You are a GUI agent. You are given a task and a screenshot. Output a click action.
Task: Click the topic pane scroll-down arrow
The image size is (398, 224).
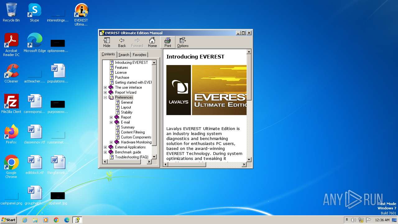[249, 159]
